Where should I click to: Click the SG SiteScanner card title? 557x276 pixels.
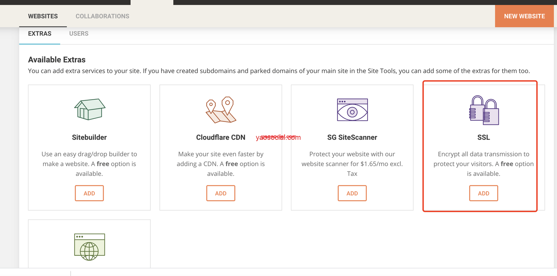tap(352, 137)
